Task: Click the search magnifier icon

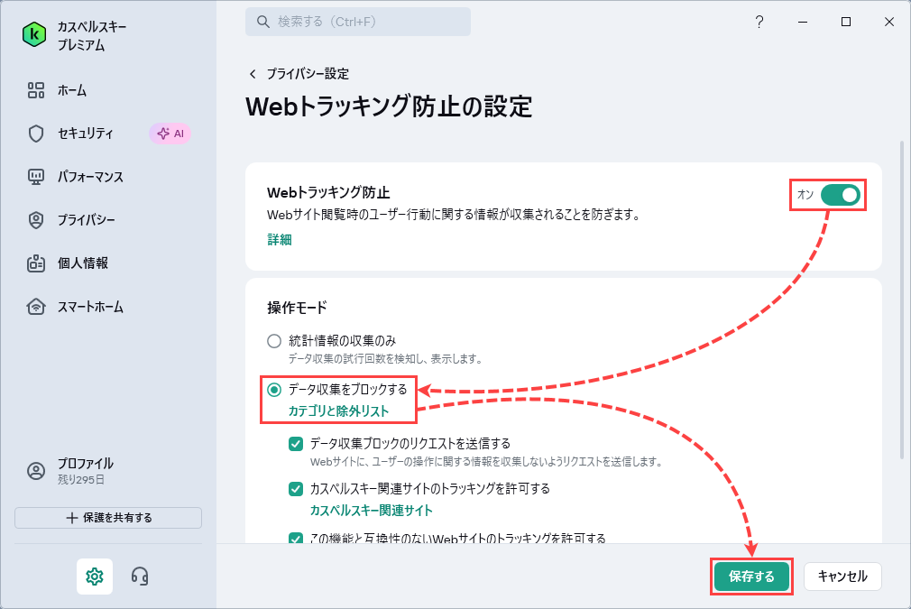Action: pyautogui.click(x=263, y=22)
